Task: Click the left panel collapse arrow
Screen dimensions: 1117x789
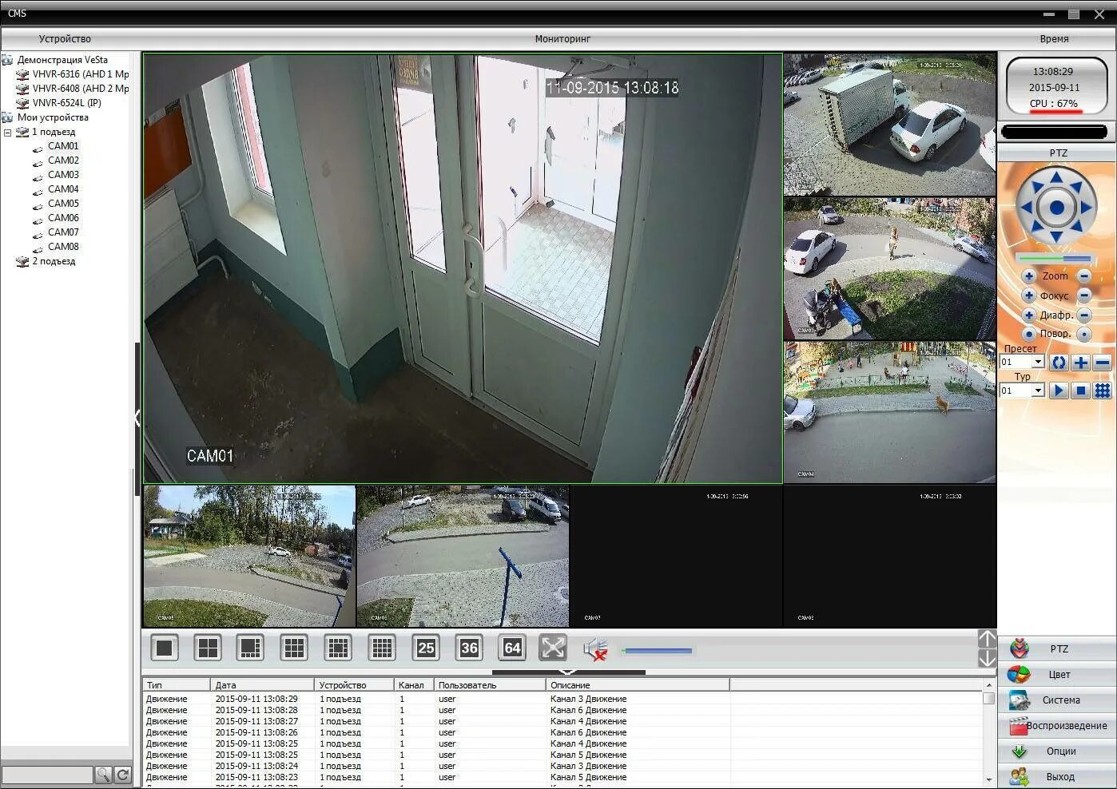Action: point(137,417)
